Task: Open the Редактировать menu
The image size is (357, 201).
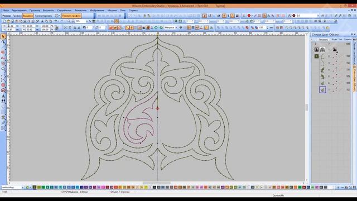Action: 19,11
